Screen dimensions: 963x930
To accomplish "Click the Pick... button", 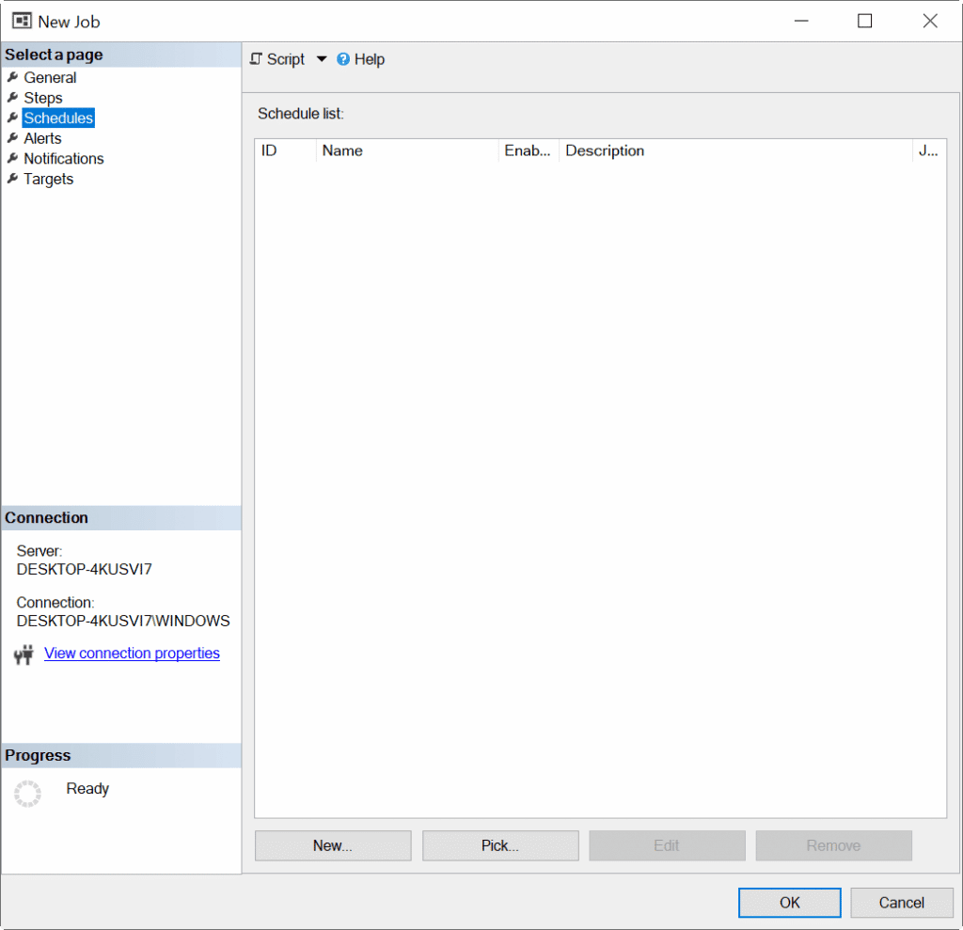I will [499, 845].
